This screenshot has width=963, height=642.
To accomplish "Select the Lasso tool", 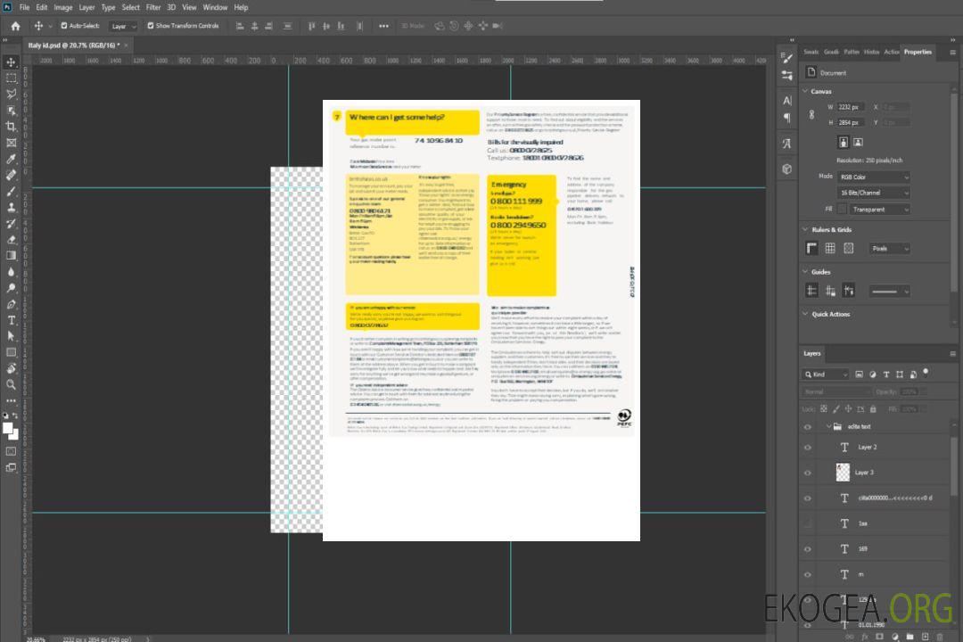I will tap(12, 94).
